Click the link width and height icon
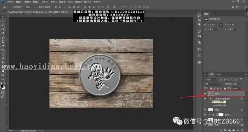248x132 pixels. point(221,25)
